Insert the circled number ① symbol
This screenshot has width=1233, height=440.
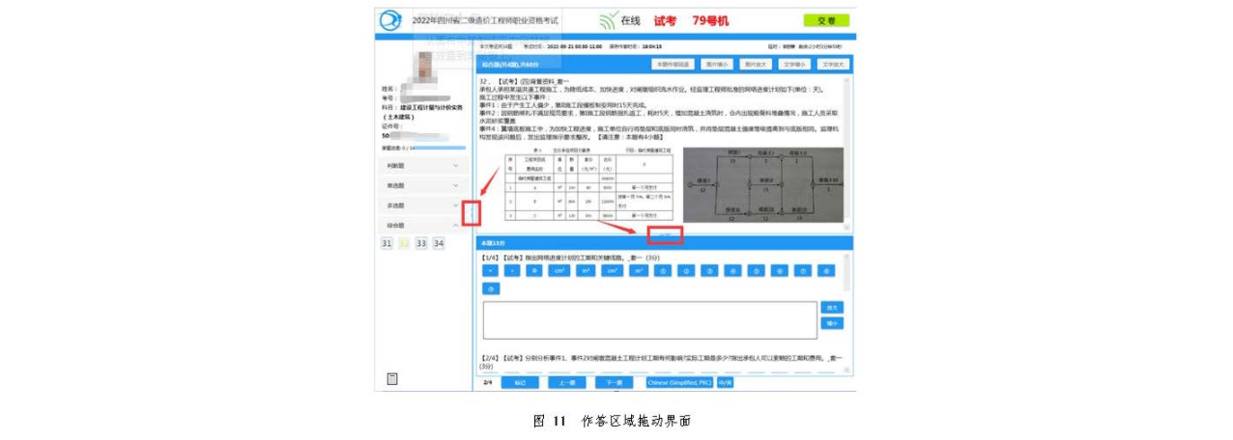(663, 271)
